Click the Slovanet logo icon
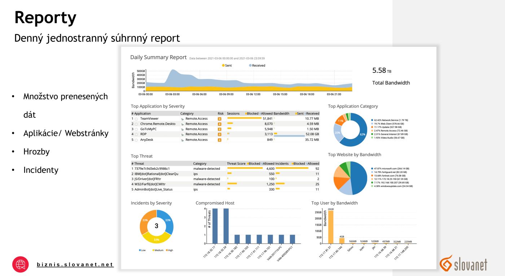 pos(446,263)
